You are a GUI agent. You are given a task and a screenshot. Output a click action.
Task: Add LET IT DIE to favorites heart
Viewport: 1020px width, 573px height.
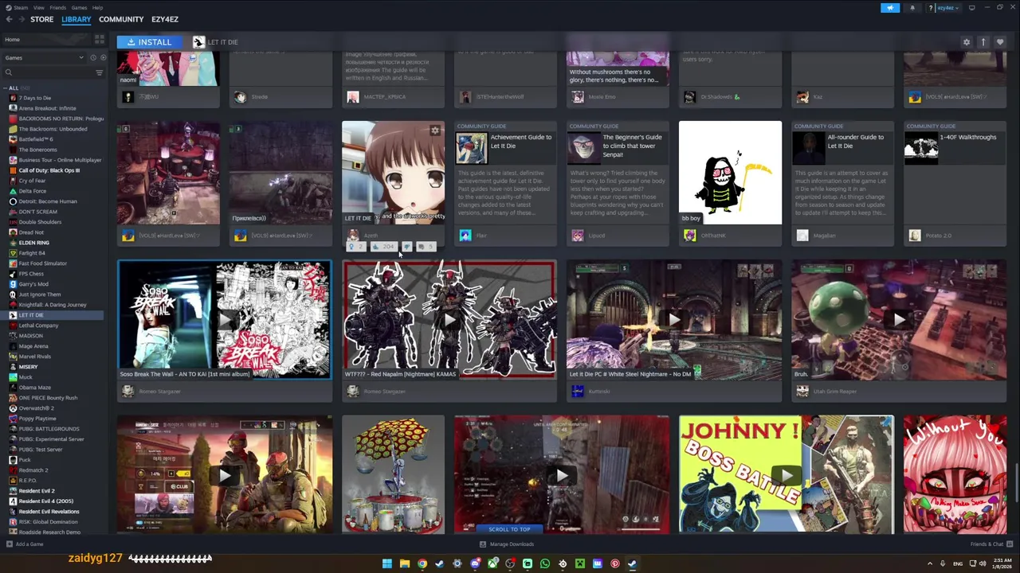(x=1000, y=42)
